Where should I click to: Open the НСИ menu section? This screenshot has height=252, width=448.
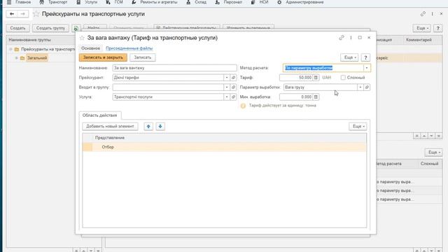pyautogui.click(x=260, y=2)
